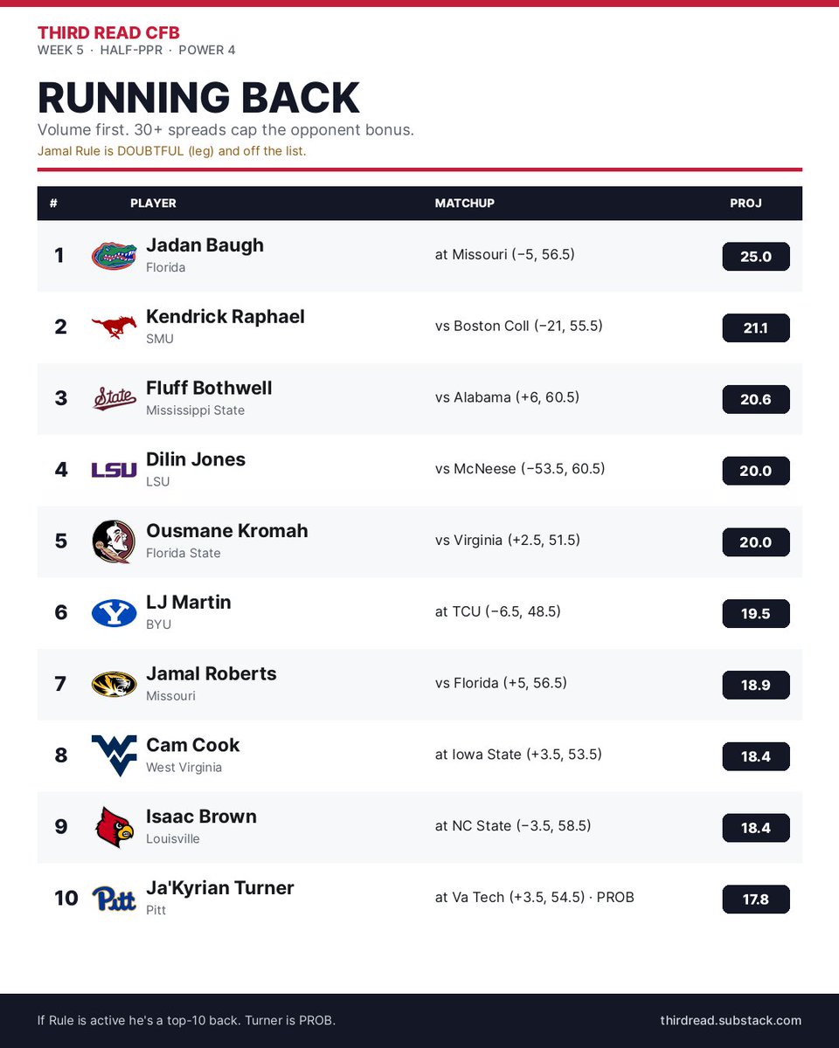
Task: Select the PLAYER column header
Action: [153, 203]
